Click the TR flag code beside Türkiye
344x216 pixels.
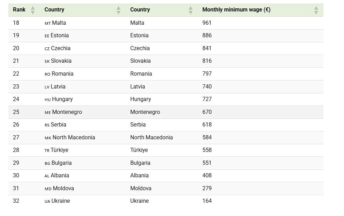[47, 151]
